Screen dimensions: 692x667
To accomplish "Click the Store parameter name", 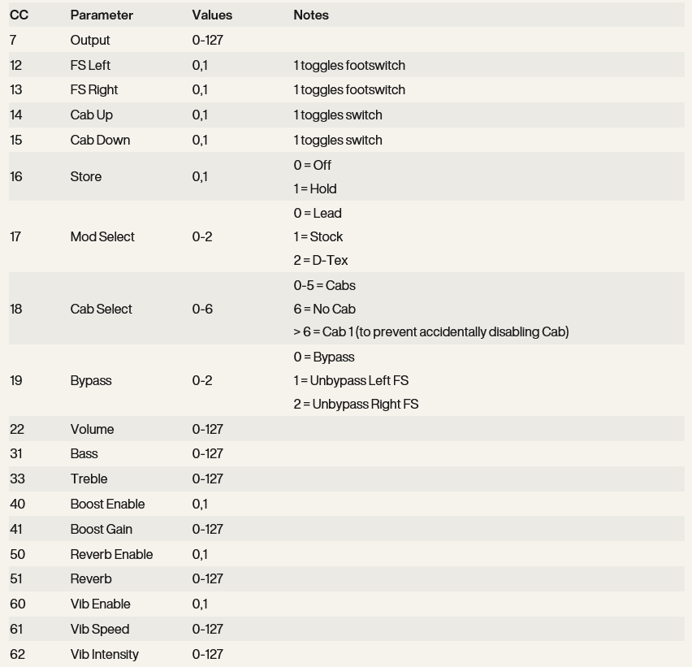I will coord(86,177).
